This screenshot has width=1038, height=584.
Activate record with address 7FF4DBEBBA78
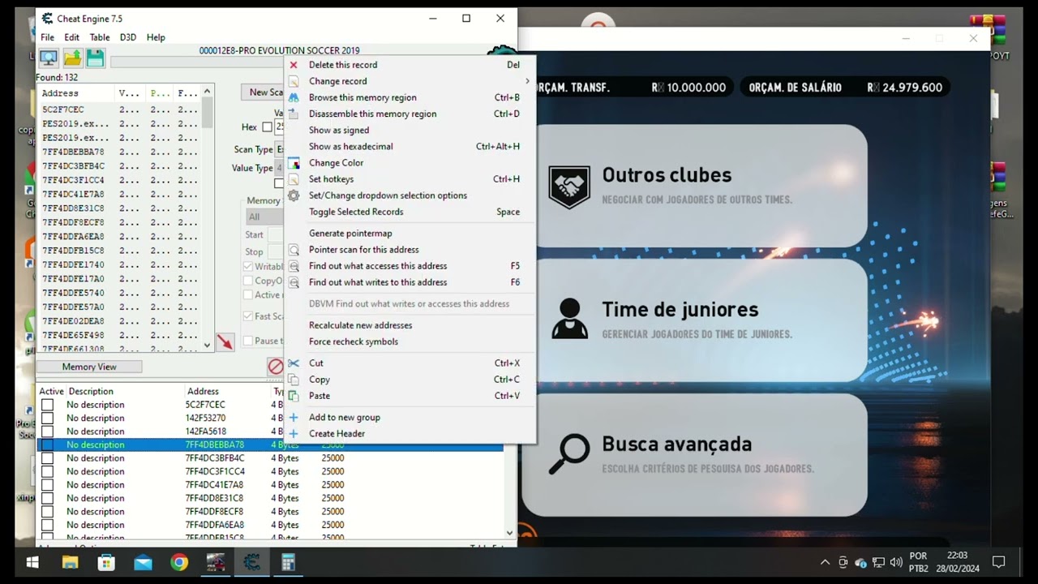47,445
